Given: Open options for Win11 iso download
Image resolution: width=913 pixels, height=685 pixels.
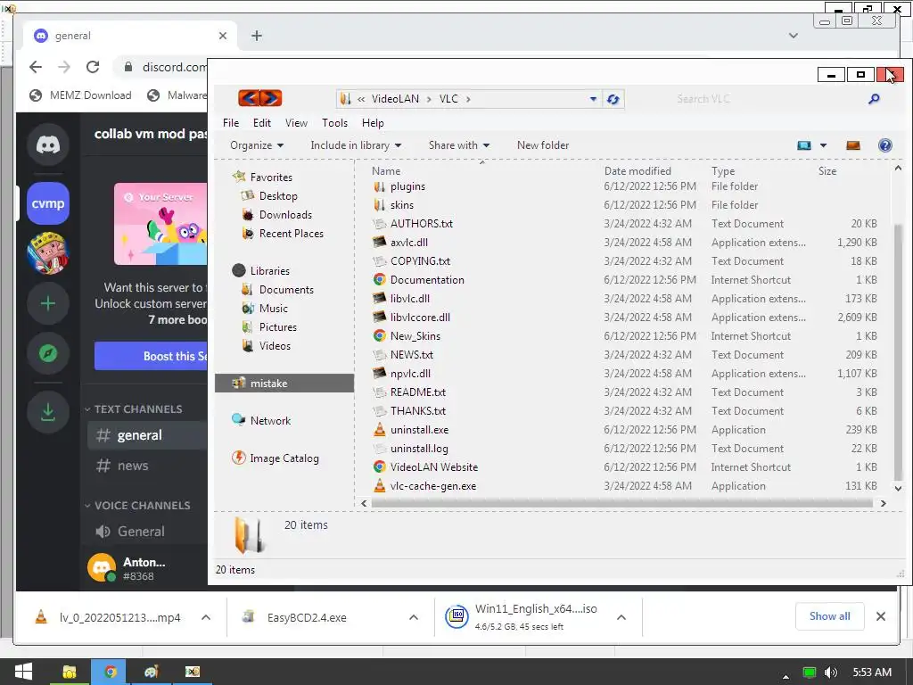Looking at the screenshot, I should 621,617.
